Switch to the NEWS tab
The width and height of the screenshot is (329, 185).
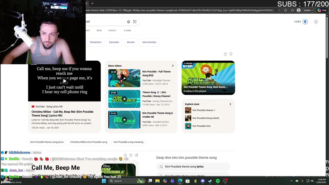pyautogui.click(x=99, y=31)
